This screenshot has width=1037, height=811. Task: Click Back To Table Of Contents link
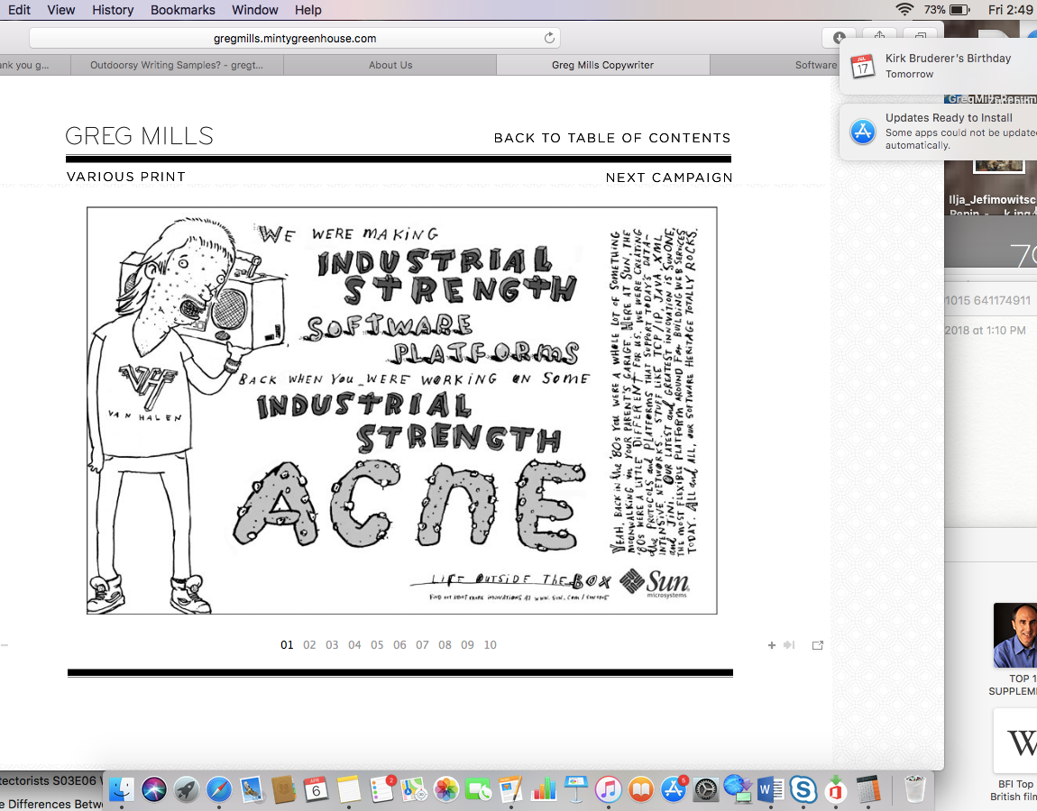[611, 138]
